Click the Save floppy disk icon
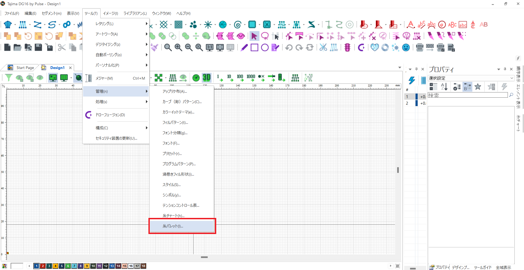The height and width of the screenshot is (270, 524). pyautogui.click(x=38, y=47)
